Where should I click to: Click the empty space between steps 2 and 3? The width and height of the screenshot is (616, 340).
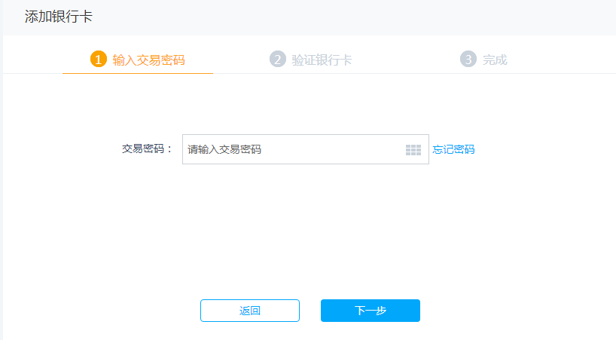pyautogui.click(x=406, y=60)
